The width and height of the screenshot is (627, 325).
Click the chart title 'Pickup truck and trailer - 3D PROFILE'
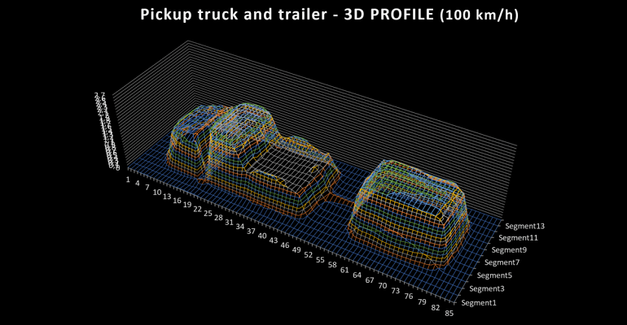point(287,15)
